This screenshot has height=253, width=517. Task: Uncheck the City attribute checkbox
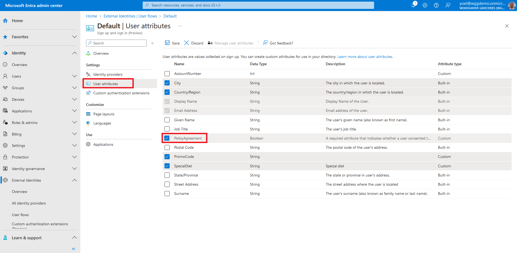pyautogui.click(x=167, y=83)
